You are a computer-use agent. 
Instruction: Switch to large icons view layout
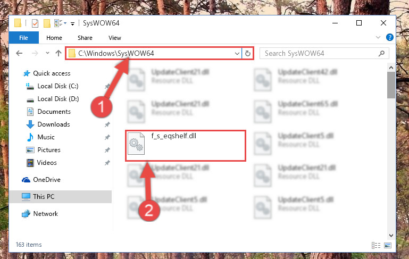coord(388,245)
